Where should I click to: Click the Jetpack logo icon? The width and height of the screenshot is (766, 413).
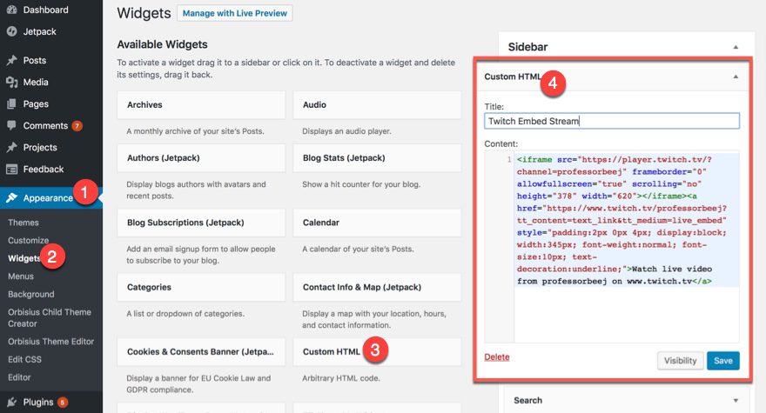tap(11, 32)
